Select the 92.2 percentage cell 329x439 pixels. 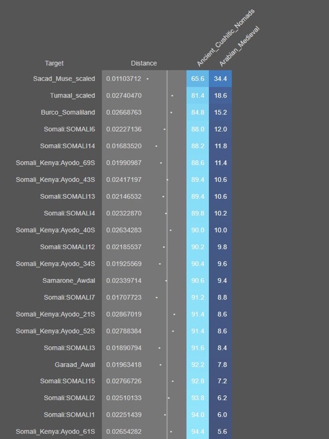coord(198,364)
